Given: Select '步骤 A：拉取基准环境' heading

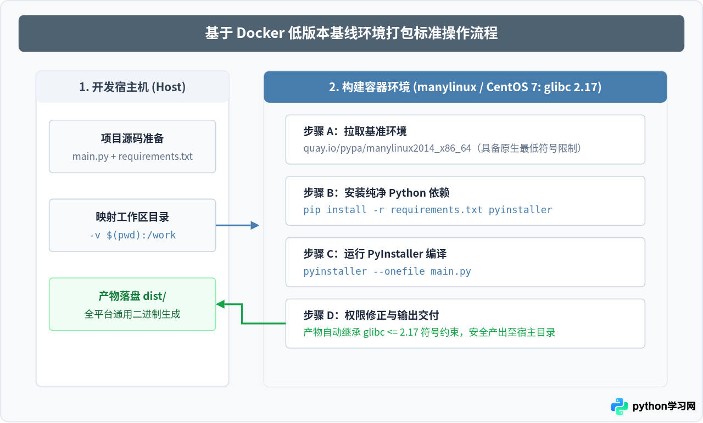Looking at the screenshot, I should 355,131.
